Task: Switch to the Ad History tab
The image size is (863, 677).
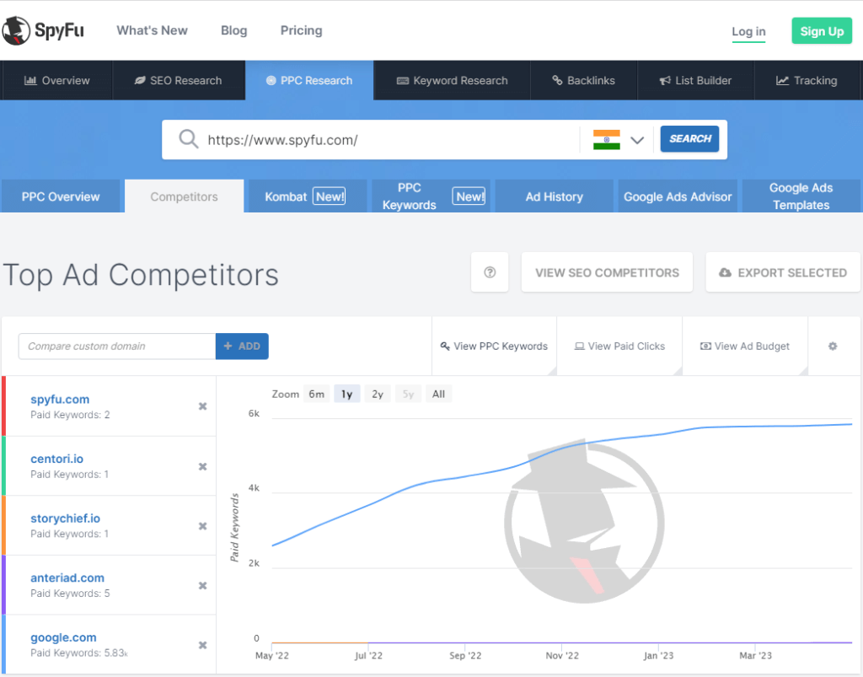Action: (x=554, y=196)
